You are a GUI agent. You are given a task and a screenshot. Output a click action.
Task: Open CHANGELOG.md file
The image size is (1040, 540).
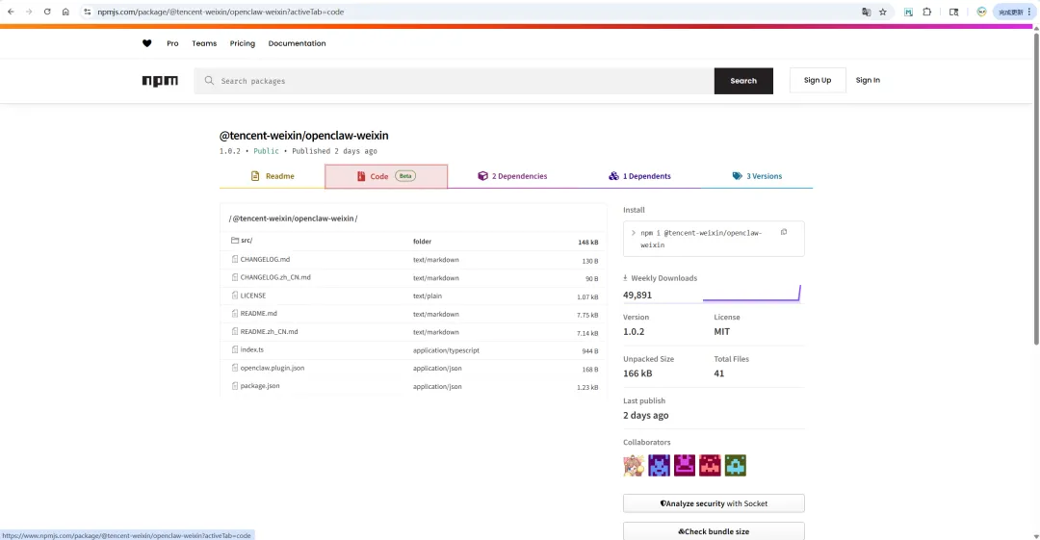click(265, 259)
